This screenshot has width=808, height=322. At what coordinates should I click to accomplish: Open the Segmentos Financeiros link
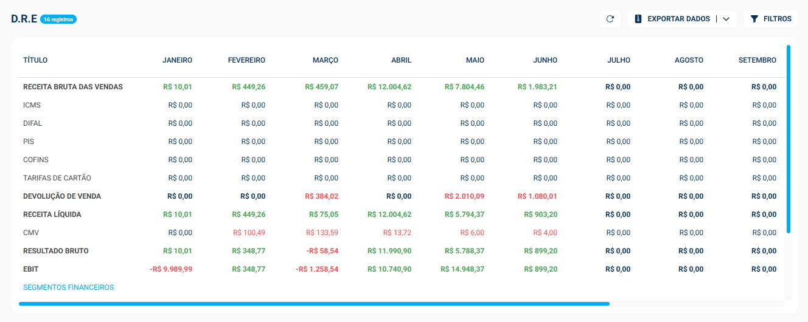(x=68, y=287)
